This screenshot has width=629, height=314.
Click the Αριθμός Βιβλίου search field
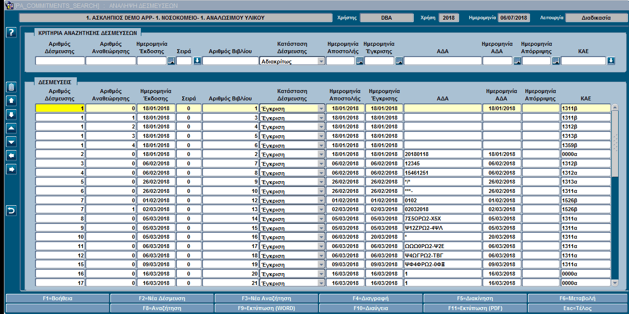230,61
